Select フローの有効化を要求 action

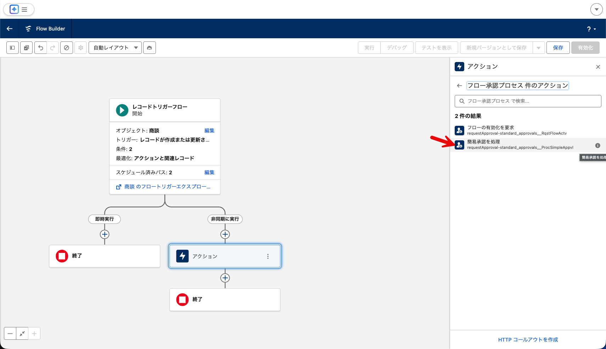point(528,130)
